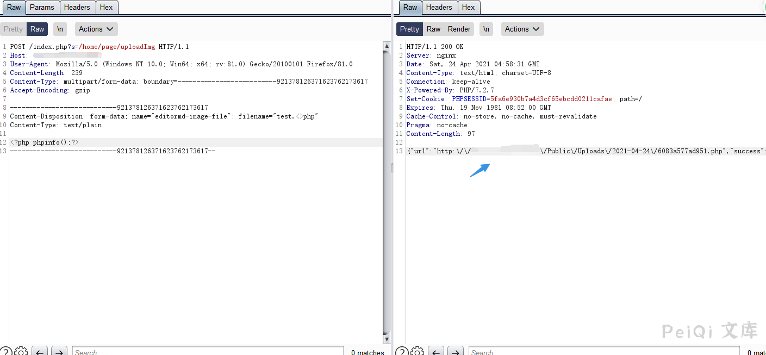Click the Set-Cookie PHPSESSID line
766x355 pixels.
524,99
